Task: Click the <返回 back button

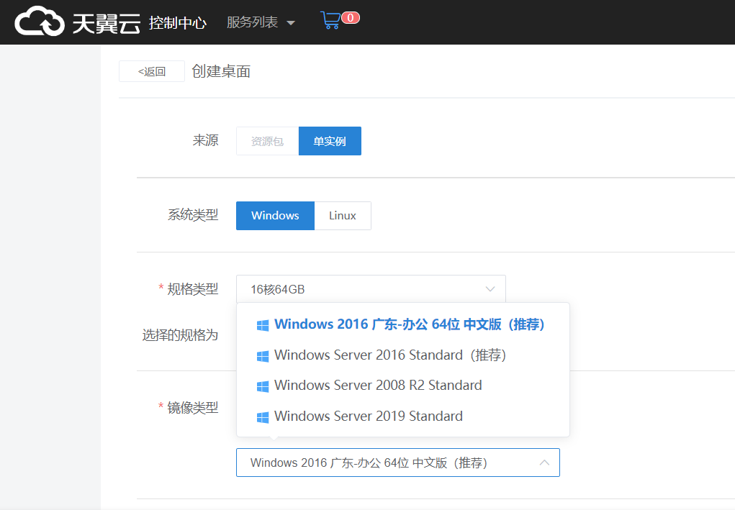Action: point(152,71)
